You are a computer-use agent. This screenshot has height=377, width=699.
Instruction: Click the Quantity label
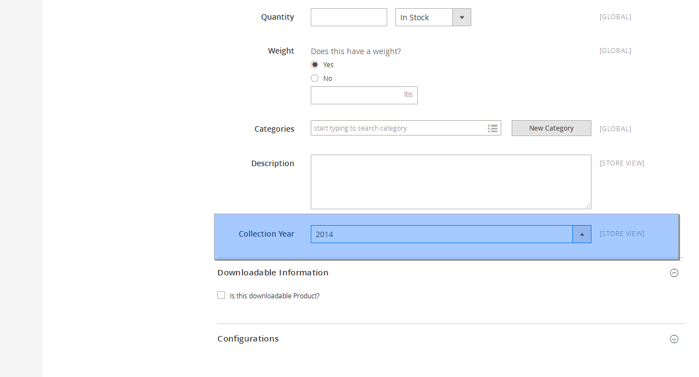pyautogui.click(x=277, y=16)
